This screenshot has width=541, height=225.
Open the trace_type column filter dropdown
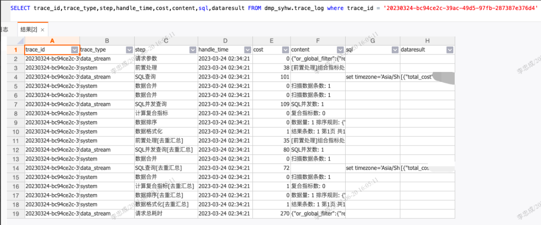[x=129, y=49]
